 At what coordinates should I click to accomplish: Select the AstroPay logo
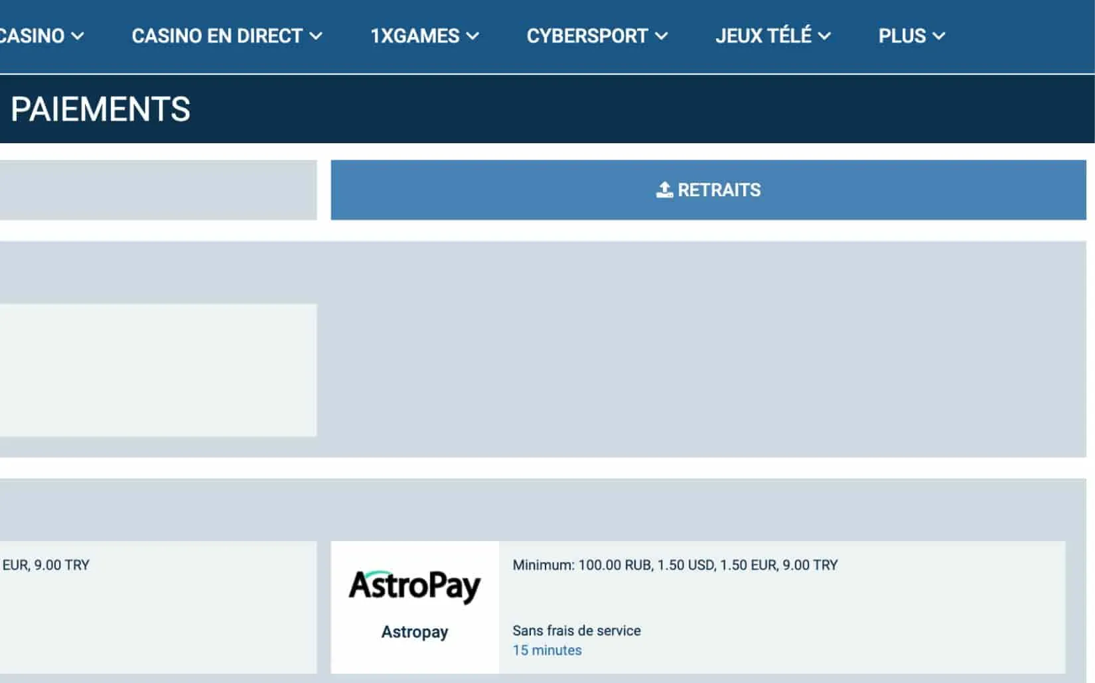point(415,586)
